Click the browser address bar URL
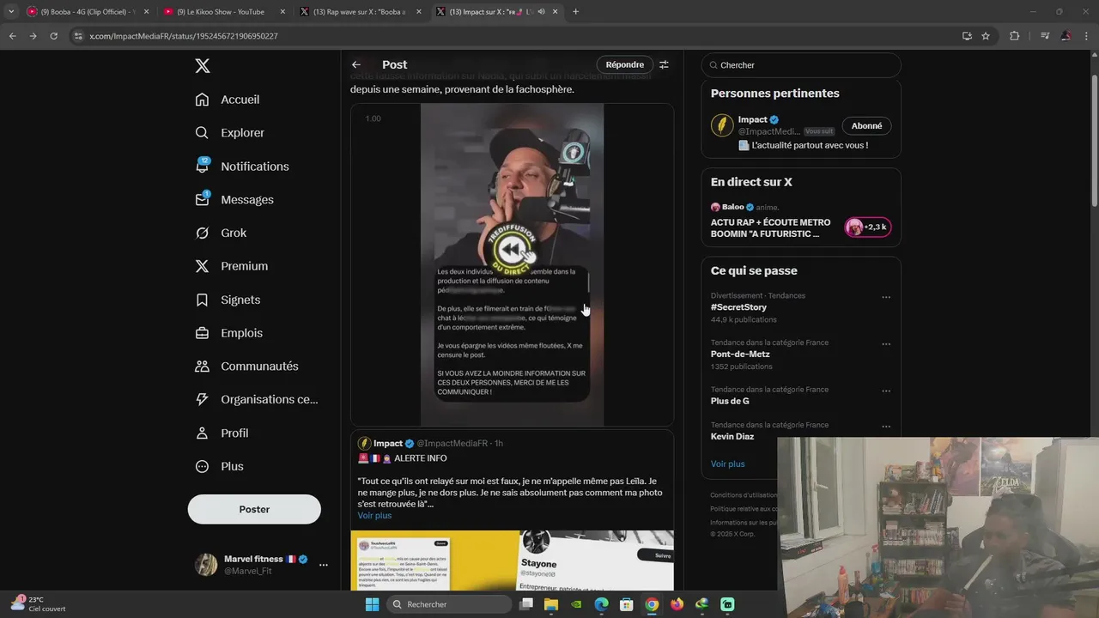 [184, 36]
